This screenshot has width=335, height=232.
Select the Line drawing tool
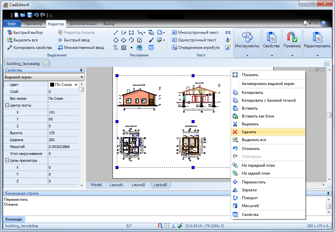[116, 32]
